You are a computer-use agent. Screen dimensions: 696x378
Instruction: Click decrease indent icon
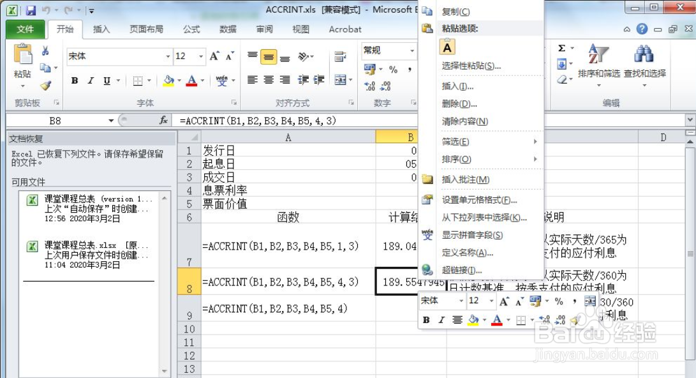click(x=303, y=80)
